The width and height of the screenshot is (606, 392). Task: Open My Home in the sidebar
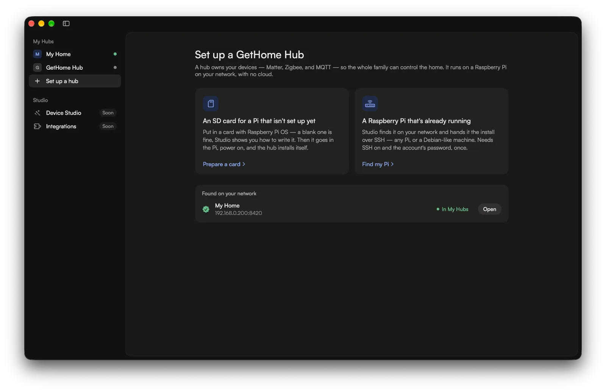(x=75, y=54)
